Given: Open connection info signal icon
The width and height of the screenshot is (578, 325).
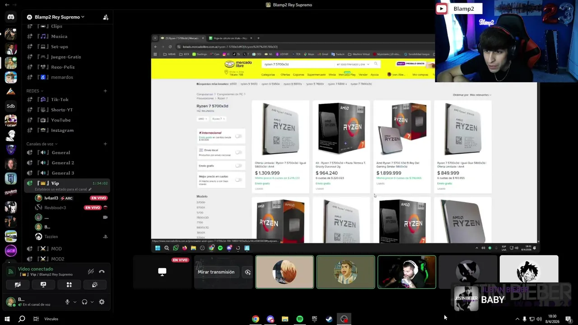Looking at the screenshot, I should pyautogui.click(x=11, y=272).
